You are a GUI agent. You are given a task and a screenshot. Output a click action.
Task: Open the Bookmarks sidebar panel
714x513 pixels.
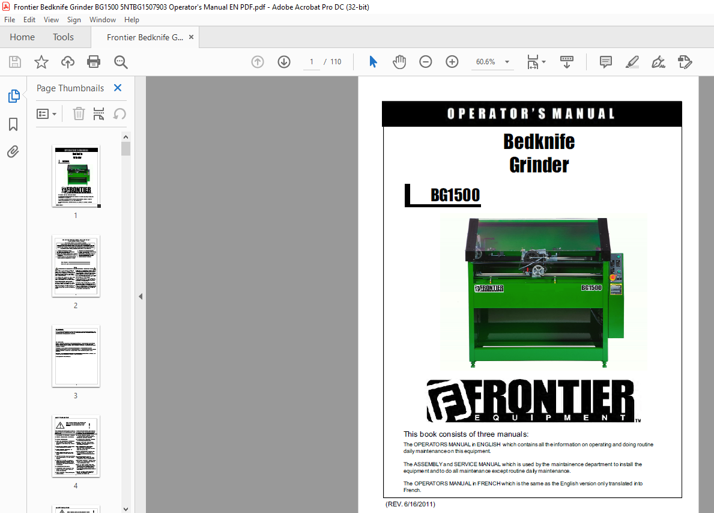coord(13,124)
